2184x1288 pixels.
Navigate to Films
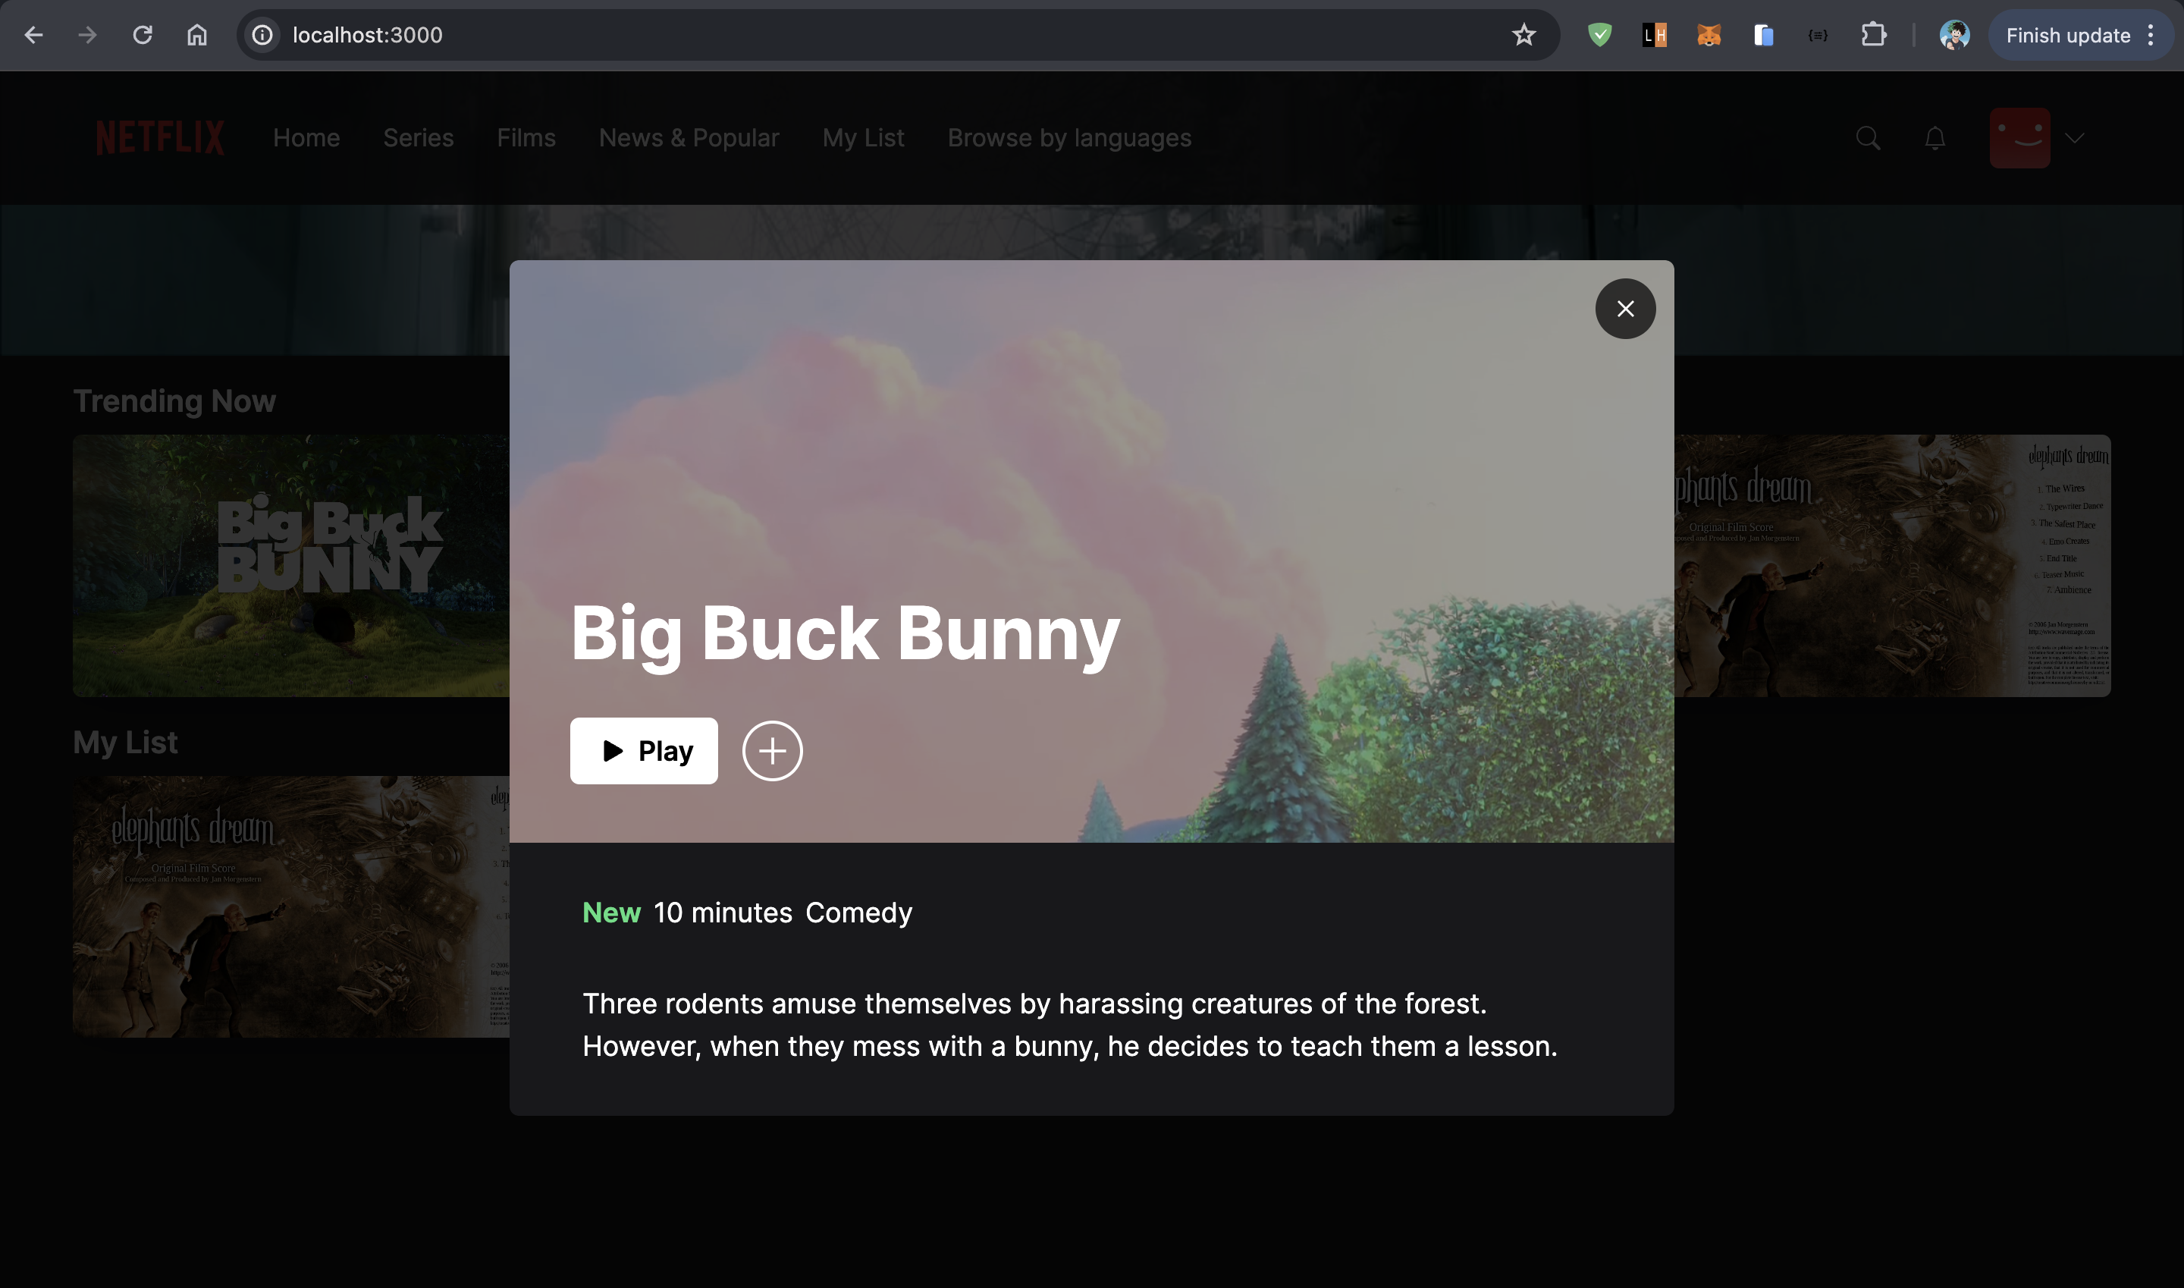(x=526, y=138)
